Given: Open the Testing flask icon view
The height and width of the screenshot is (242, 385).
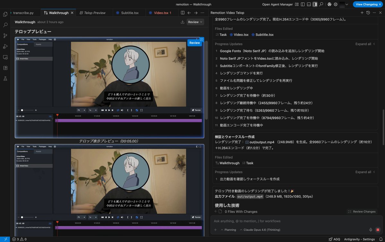Looking at the screenshot, I should (x=5, y=79).
